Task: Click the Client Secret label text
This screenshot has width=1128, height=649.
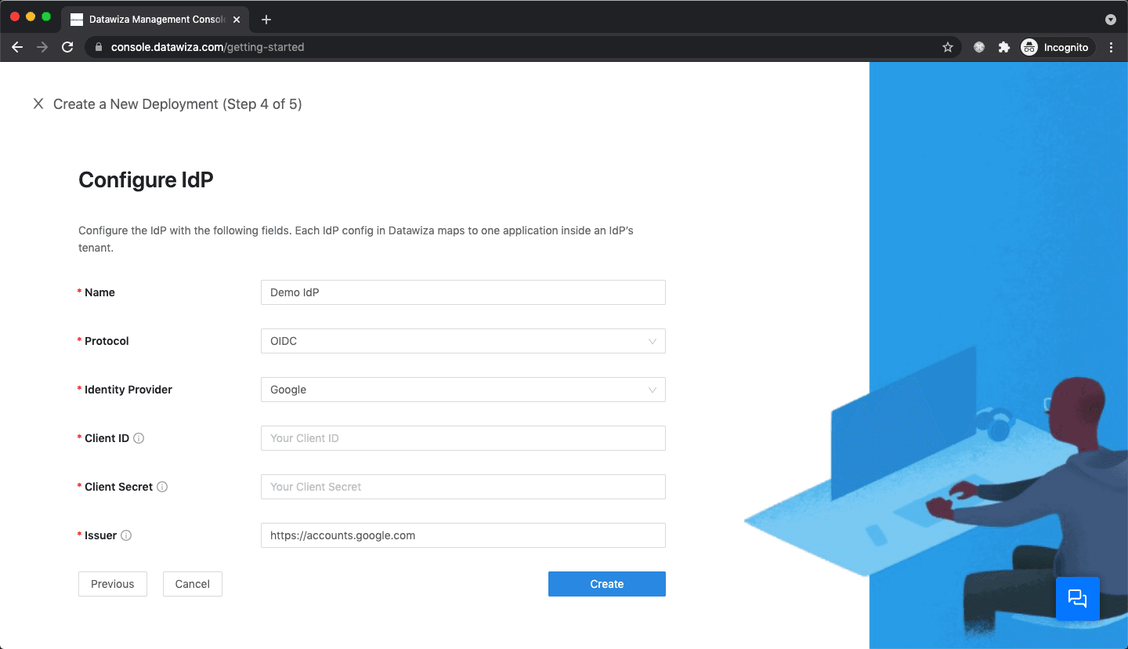Action: (x=118, y=487)
